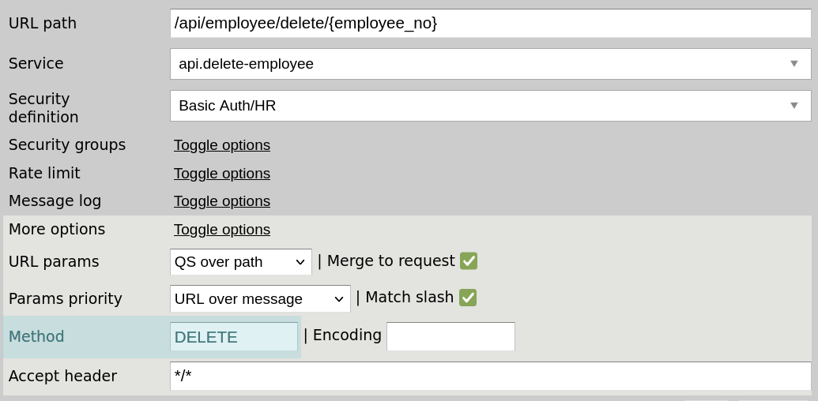Click the Match slash label text

(x=409, y=298)
